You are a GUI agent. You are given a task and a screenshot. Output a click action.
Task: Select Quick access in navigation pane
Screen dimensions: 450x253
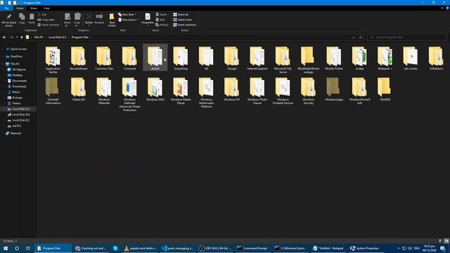click(x=18, y=49)
